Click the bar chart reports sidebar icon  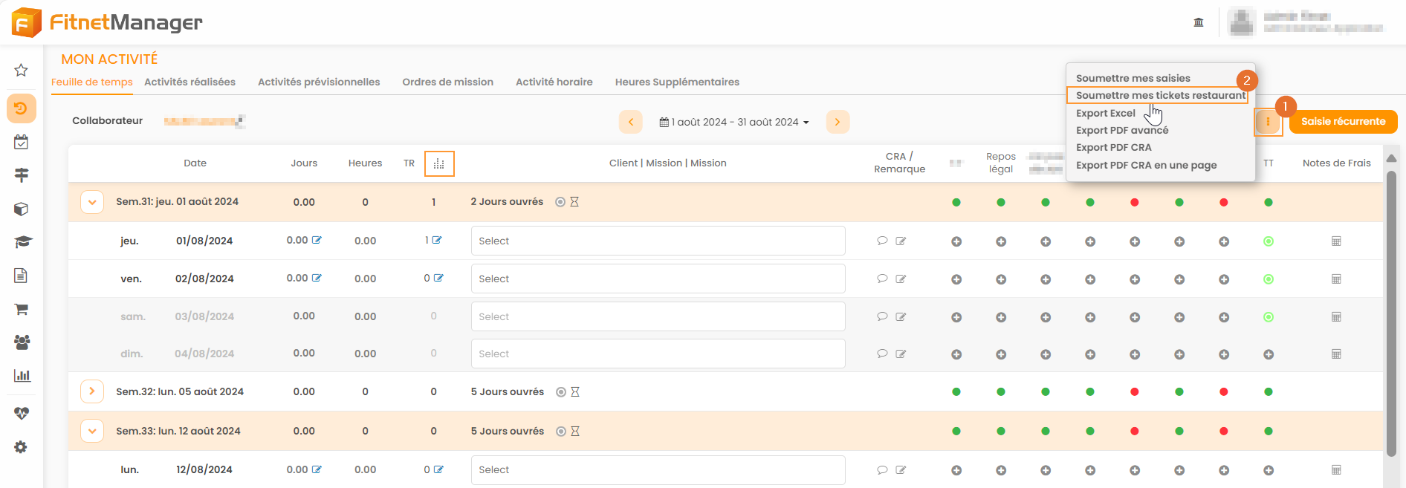(22, 376)
